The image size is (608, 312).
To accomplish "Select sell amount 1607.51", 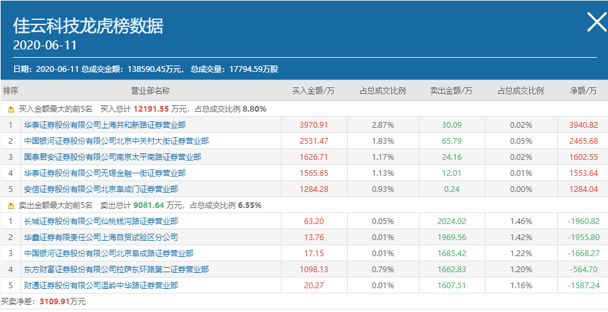I will tap(452, 286).
